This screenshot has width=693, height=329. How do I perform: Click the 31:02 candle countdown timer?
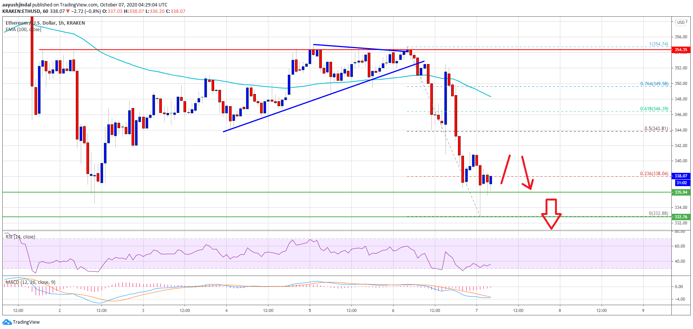click(681, 183)
